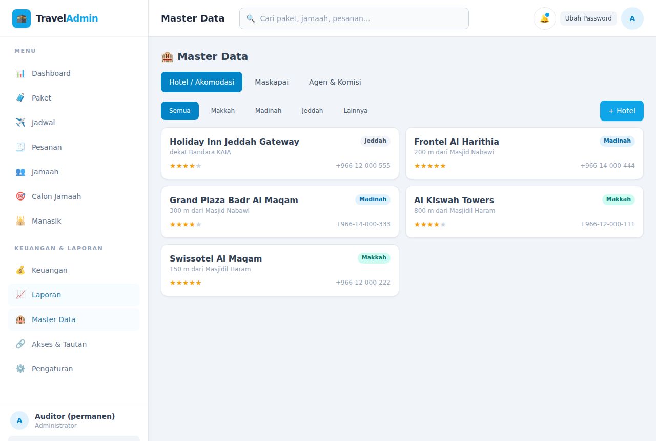The height and width of the screenshot is (441, 656).
Task: Open the Agen & Komisi tab
Action: [x=335, y=82]
